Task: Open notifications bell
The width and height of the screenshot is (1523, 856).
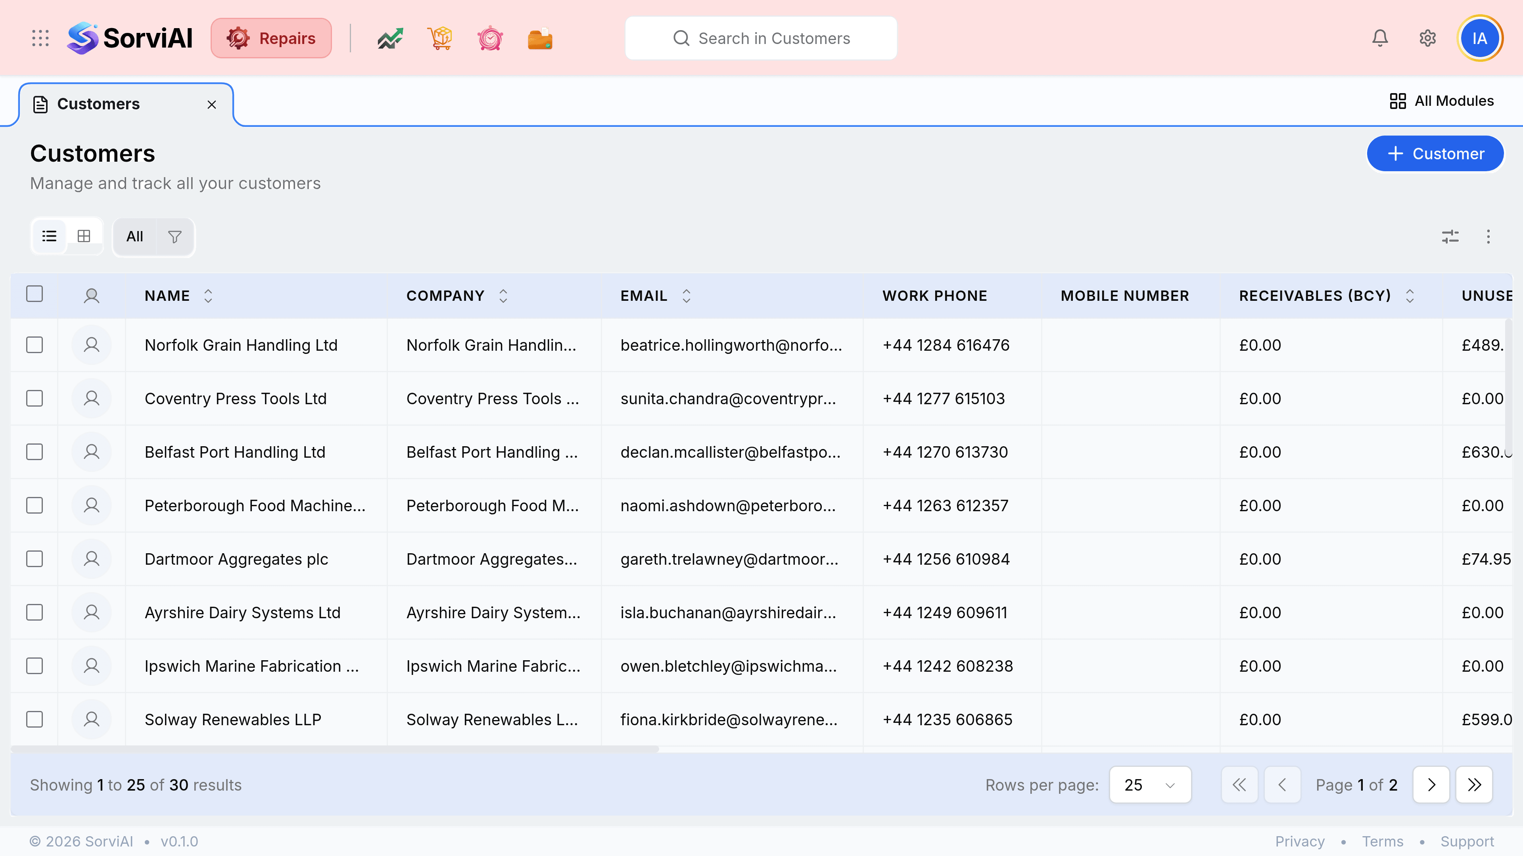Action: (x=1380, y=38)
